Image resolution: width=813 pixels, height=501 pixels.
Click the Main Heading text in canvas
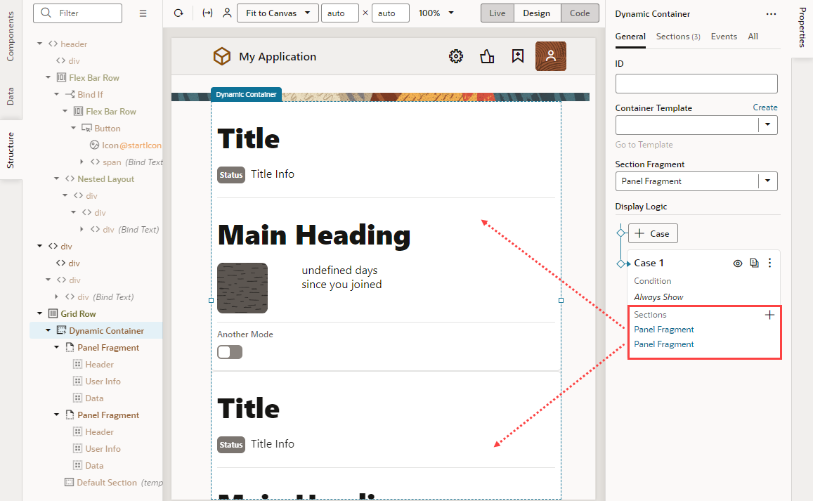(314, 235)
